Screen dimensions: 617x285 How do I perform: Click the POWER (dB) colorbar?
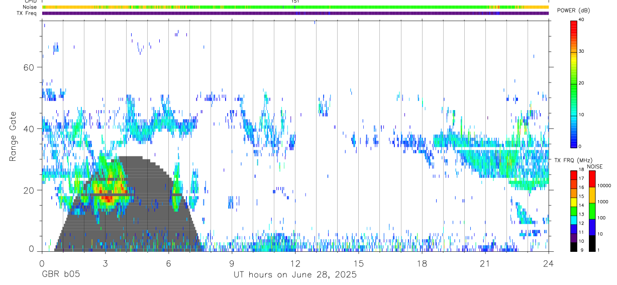573,83
